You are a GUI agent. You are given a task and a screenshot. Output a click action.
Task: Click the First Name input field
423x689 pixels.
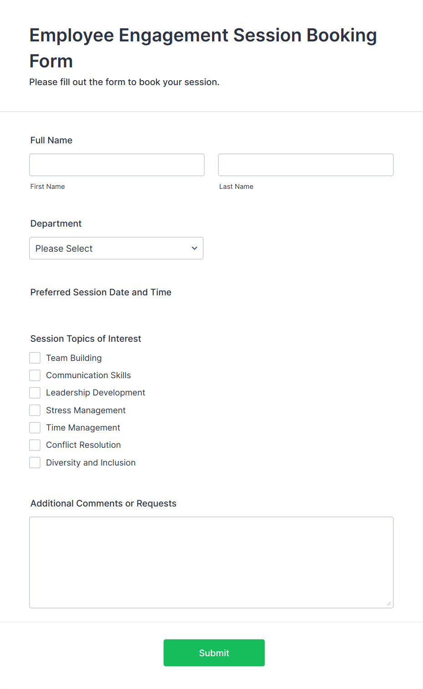(117, 165)
